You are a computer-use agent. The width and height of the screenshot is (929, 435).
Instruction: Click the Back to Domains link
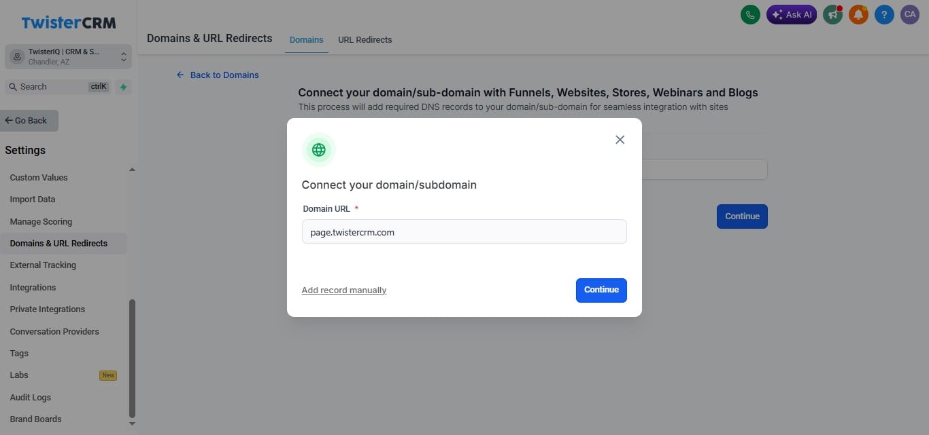pos(218,75)
